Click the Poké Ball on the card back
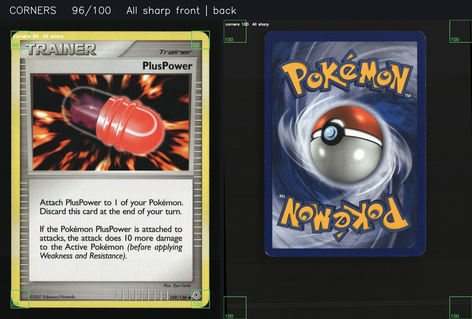The width and height of the screenshot is (472, 319). (346, 144)
